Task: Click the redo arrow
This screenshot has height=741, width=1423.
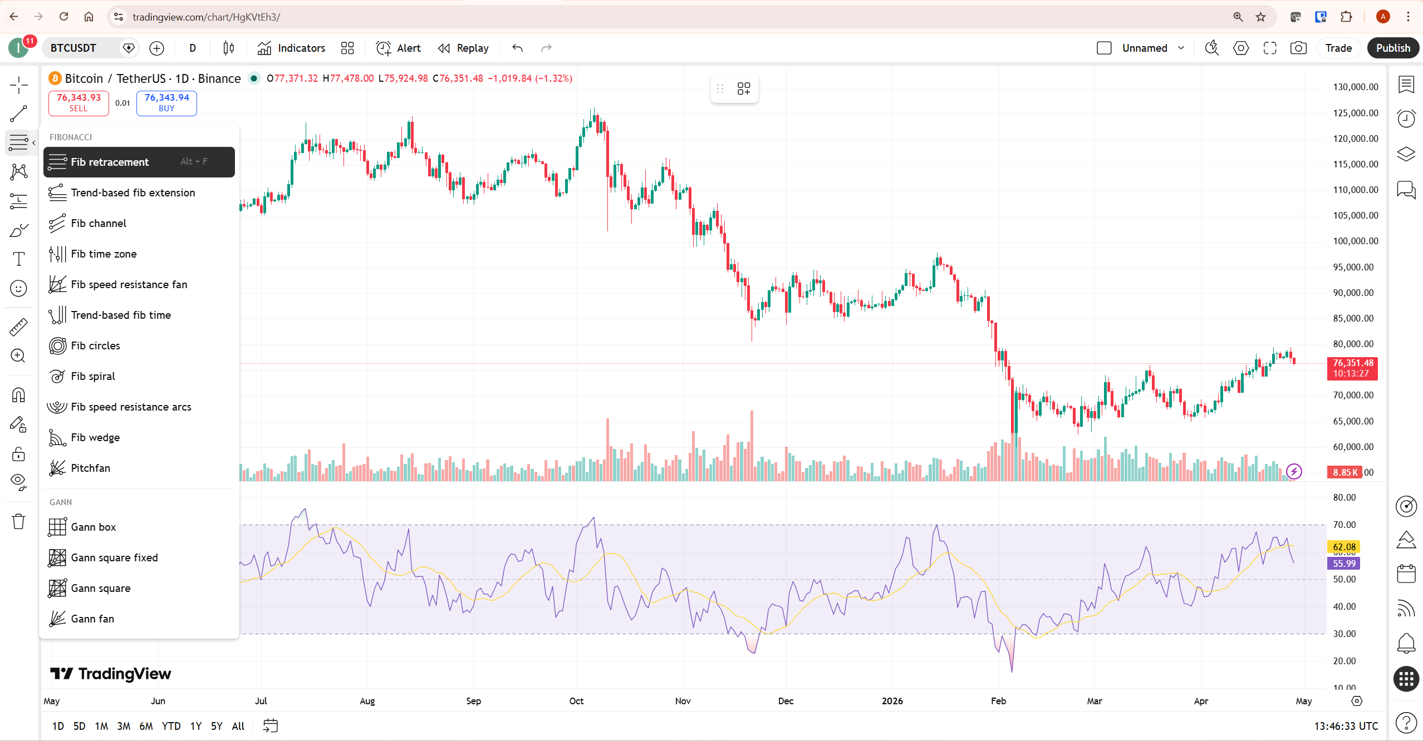Action: tap(547, 48)
